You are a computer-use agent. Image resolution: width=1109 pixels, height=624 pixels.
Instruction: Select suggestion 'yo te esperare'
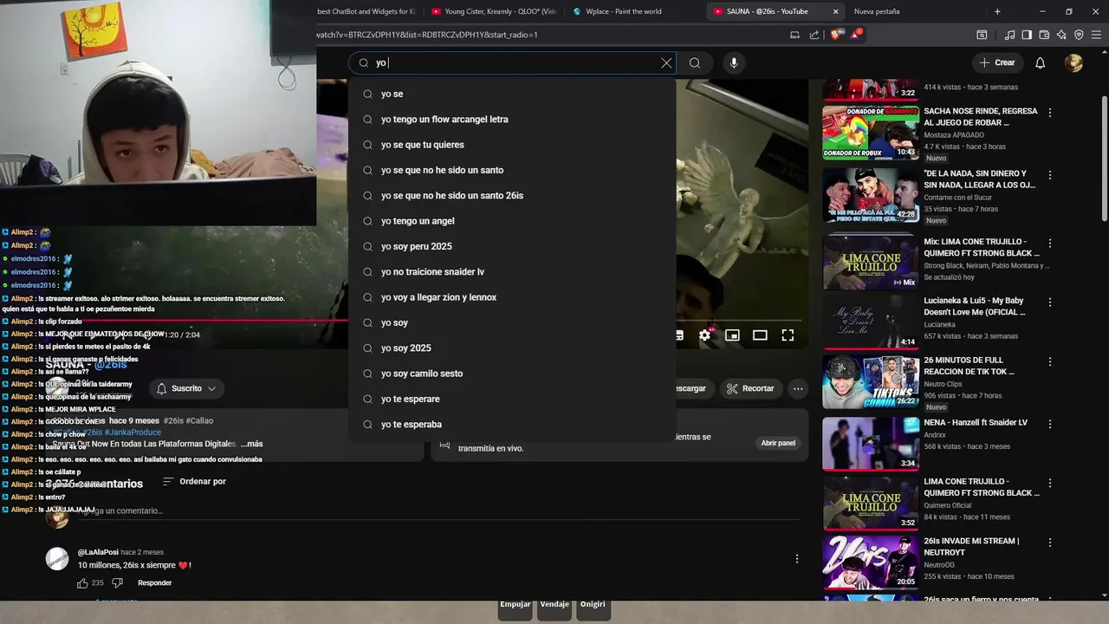point(512,399)
